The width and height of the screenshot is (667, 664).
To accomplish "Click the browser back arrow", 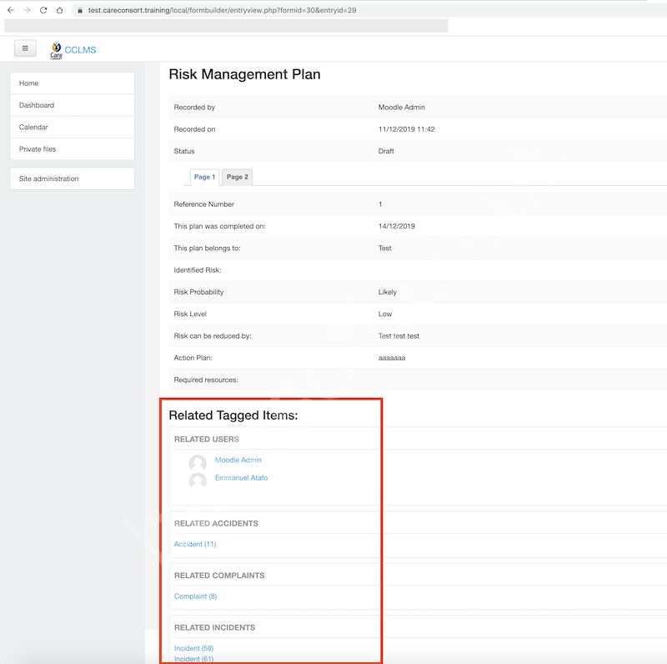I will click(11, 10).
